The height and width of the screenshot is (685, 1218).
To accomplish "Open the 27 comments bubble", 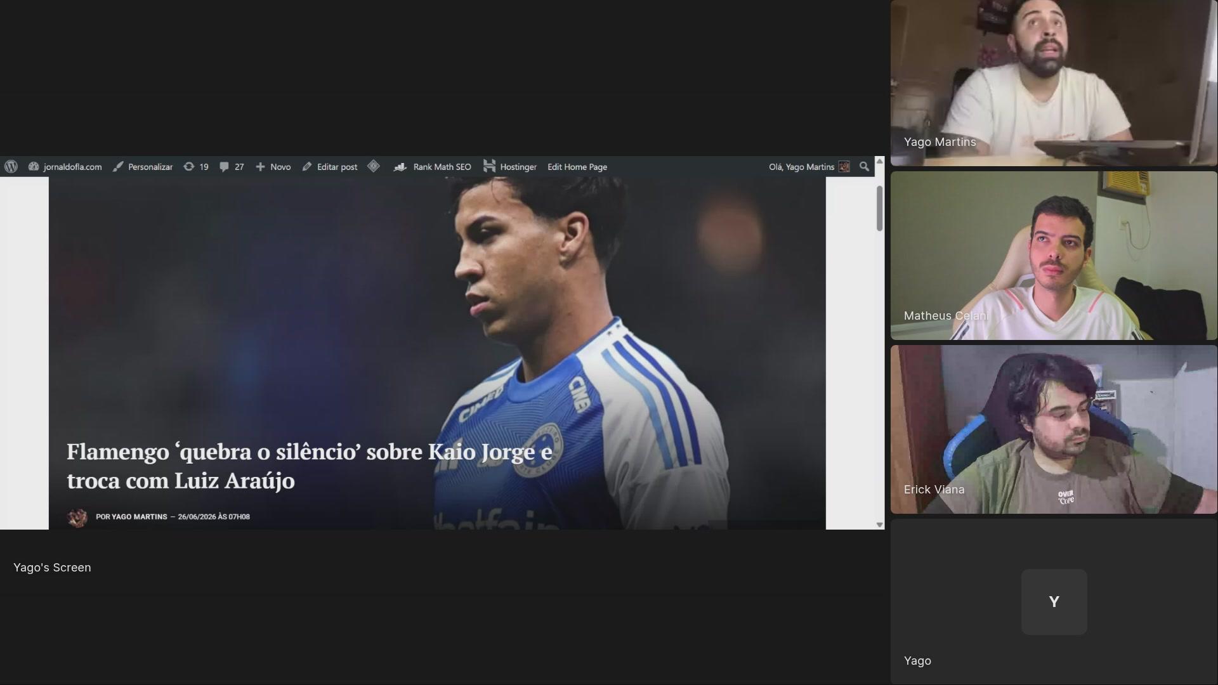I will [x=232, y=167].
